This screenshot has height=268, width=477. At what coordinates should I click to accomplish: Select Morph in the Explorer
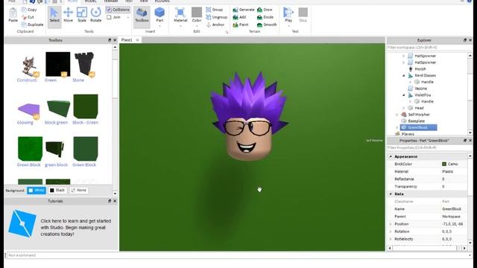click(420, 69)
